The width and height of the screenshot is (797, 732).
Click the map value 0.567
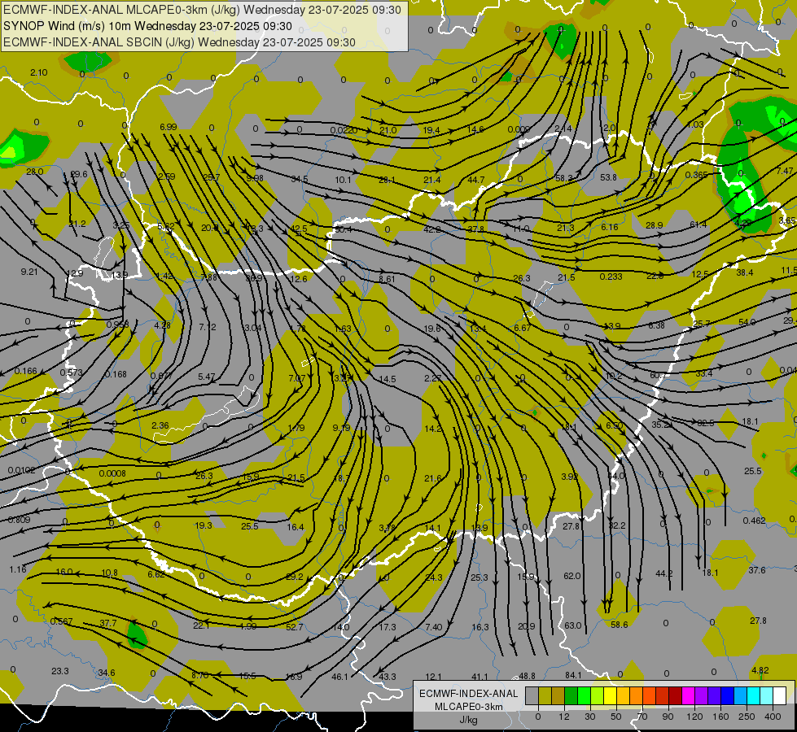62,621
